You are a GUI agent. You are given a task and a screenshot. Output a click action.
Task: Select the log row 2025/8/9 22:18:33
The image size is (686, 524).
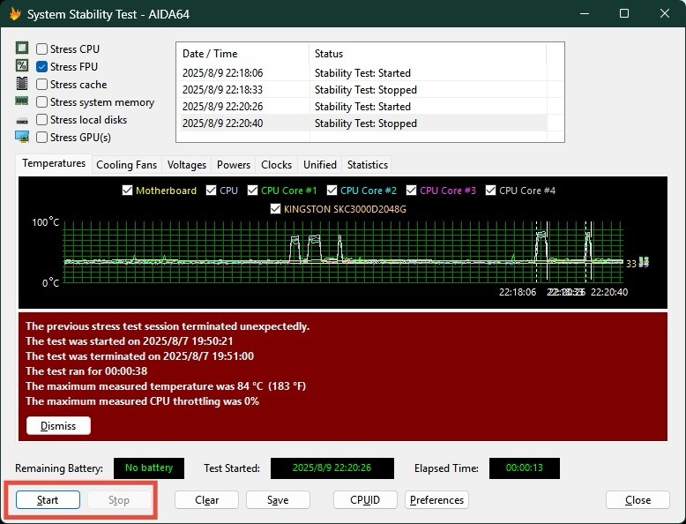click(362, 90)
